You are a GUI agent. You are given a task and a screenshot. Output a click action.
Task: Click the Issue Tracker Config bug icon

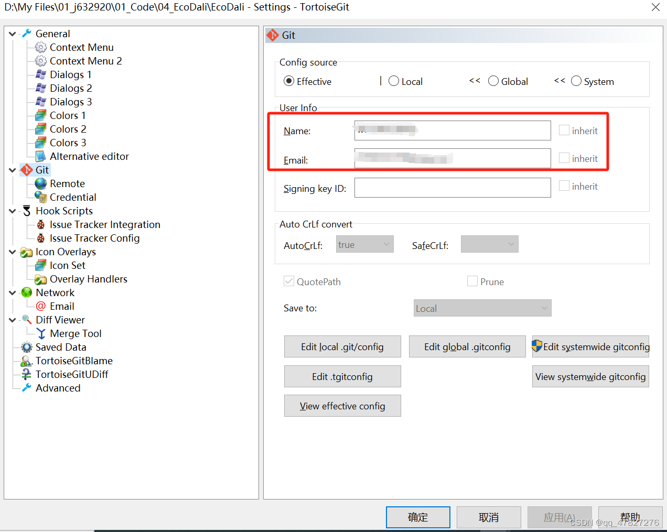pos(41,238)
